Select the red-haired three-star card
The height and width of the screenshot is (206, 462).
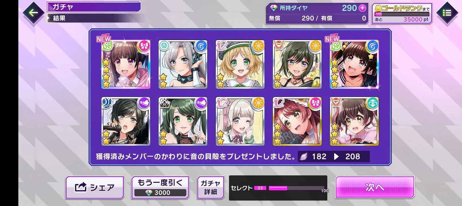coord(297,121)
